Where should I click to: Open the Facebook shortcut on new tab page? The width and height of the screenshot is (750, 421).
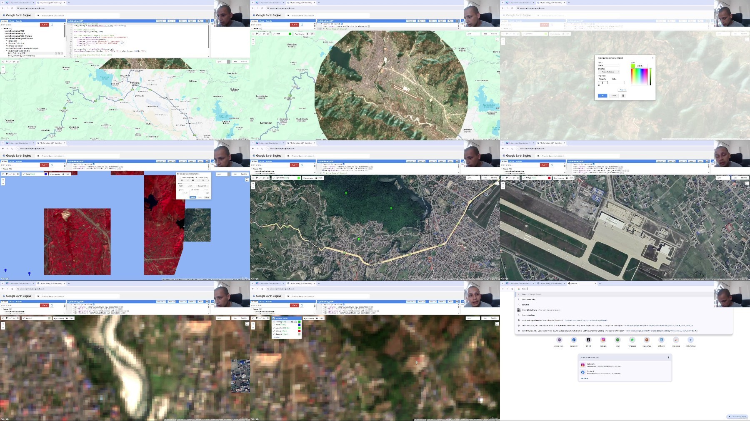[x=574, y=340]
